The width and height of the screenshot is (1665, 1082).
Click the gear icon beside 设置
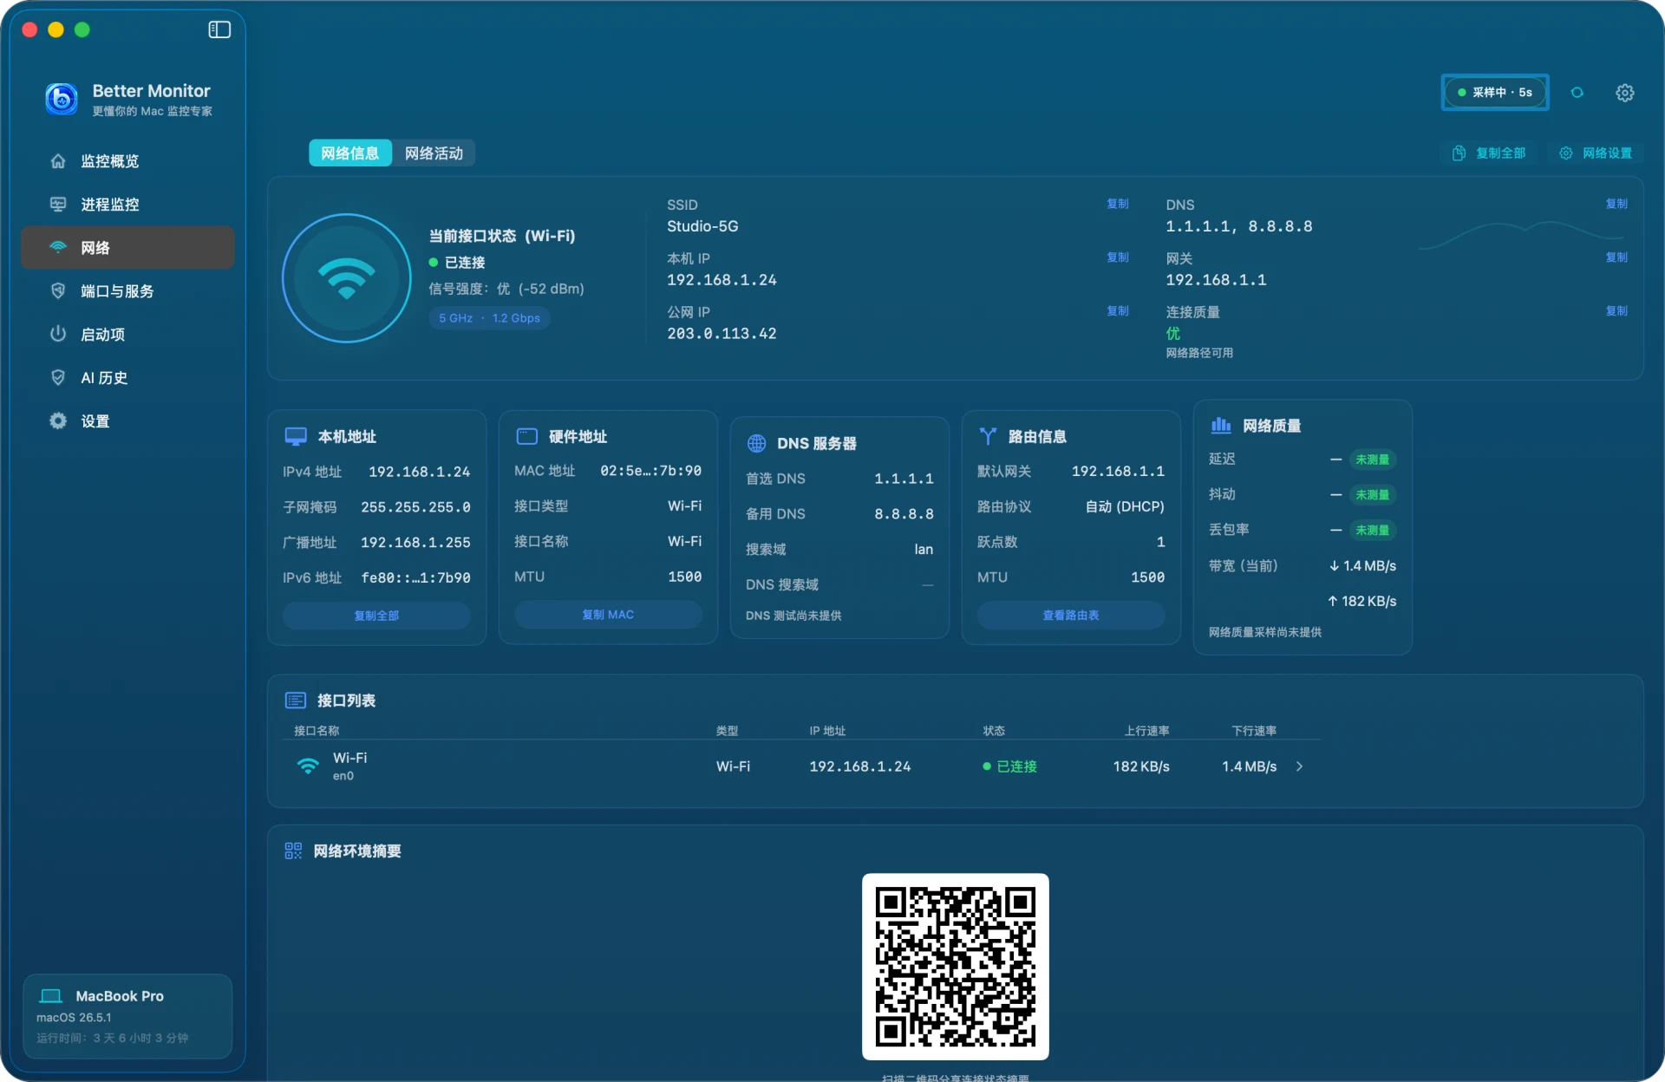[58, 420]
